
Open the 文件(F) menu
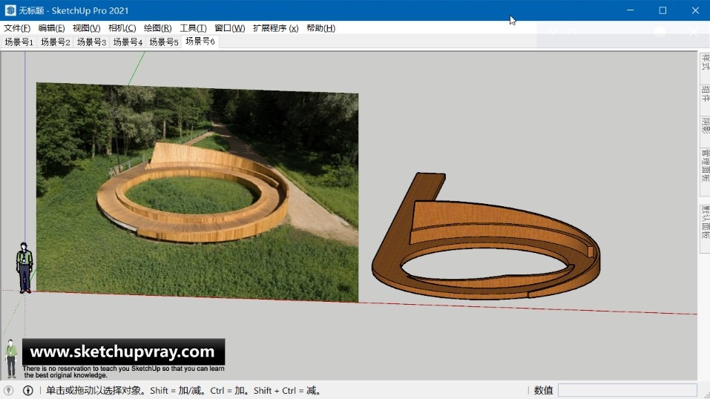(17, 28)
